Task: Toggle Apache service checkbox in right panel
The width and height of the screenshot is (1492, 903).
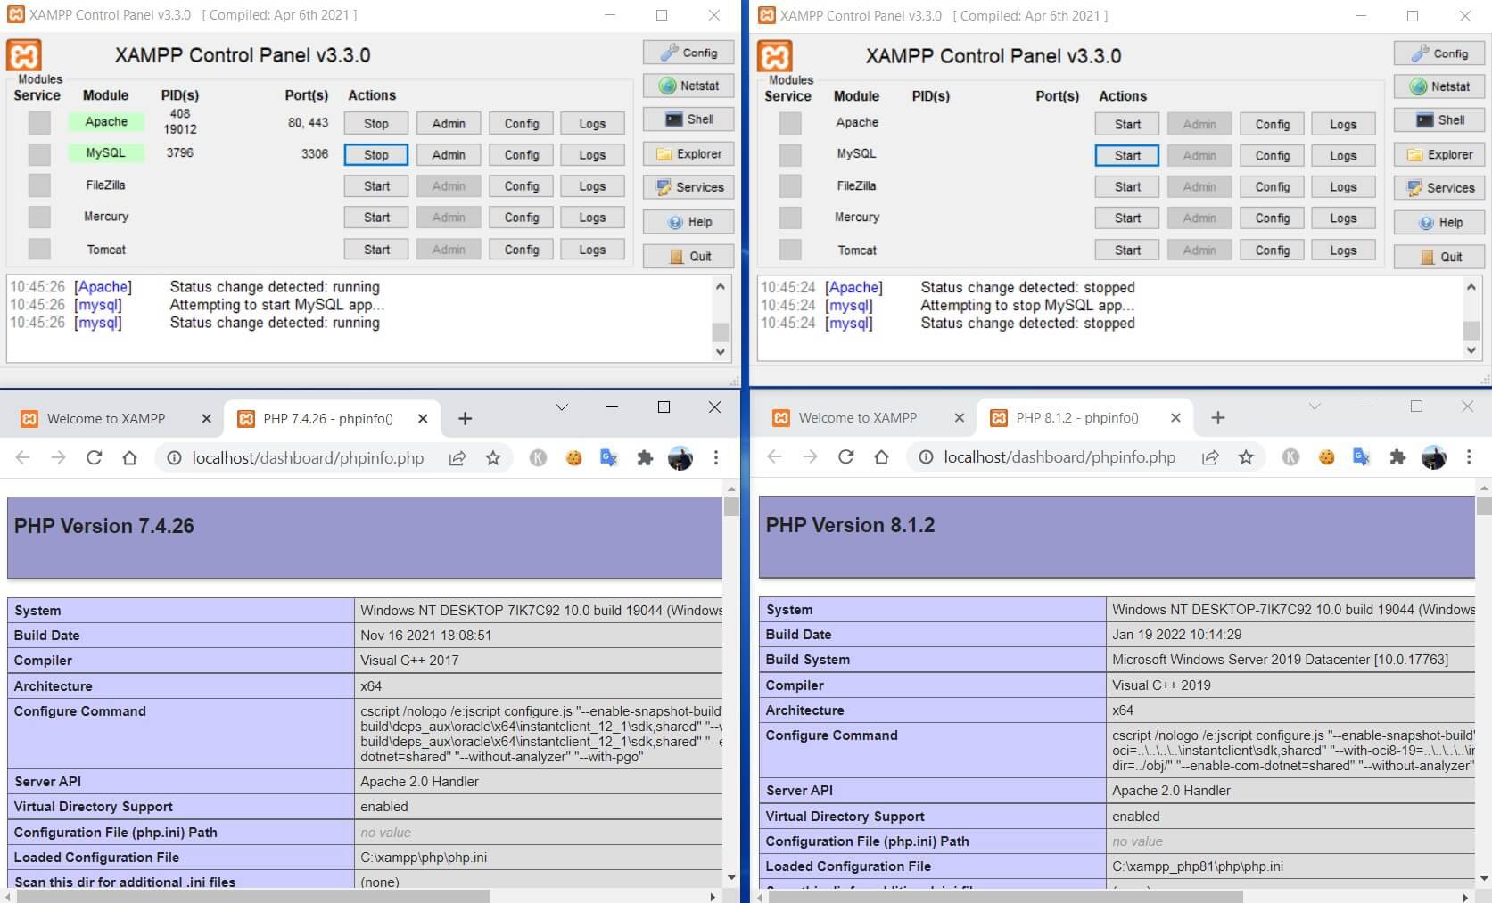Action: [x=790, y=123]
